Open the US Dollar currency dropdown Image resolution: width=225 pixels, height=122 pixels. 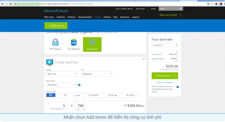(x=165, y=45)
